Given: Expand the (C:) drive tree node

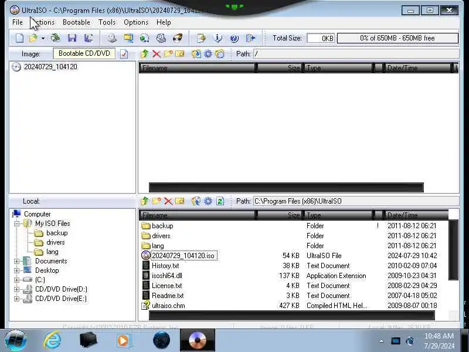Looking at the screenshot, I should tap(17, 280).
